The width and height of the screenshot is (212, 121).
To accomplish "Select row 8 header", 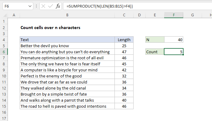I will coord(4,64).
